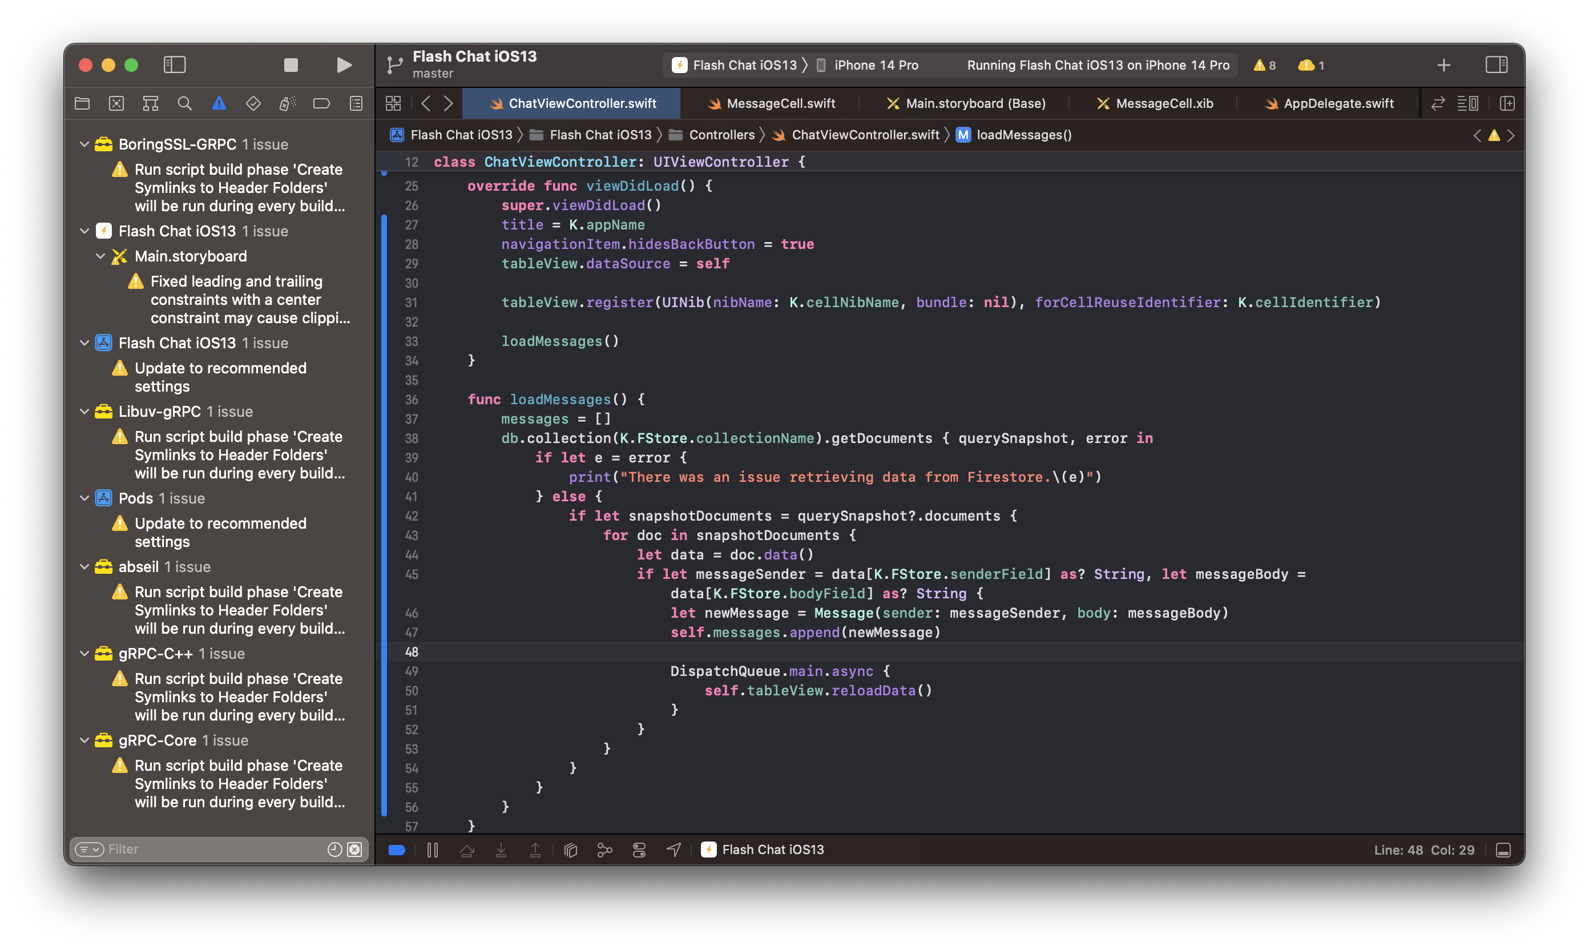Click loadMessages() in the jump bar

1023,134
